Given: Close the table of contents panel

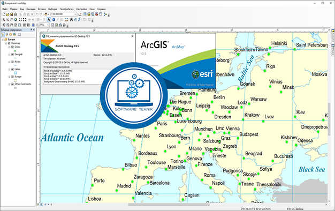Looking at the screenshot, I should pos(34,29).
